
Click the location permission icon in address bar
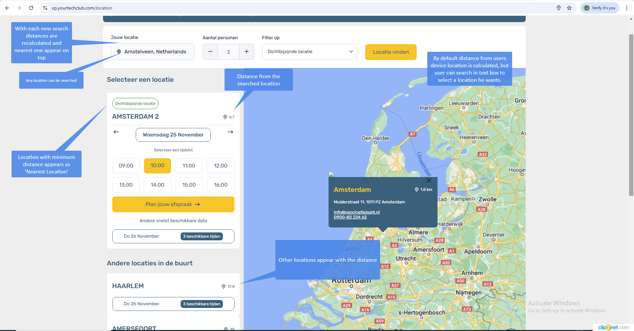coord(559,8)
